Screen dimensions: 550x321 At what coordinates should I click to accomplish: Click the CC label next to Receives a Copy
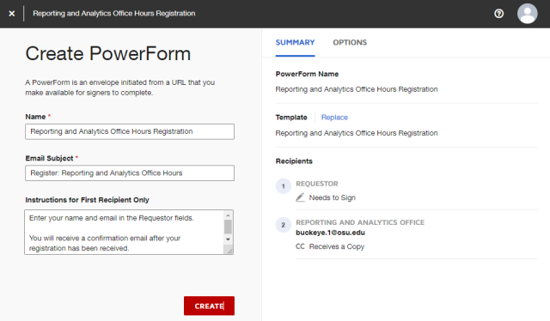point(300,246)
